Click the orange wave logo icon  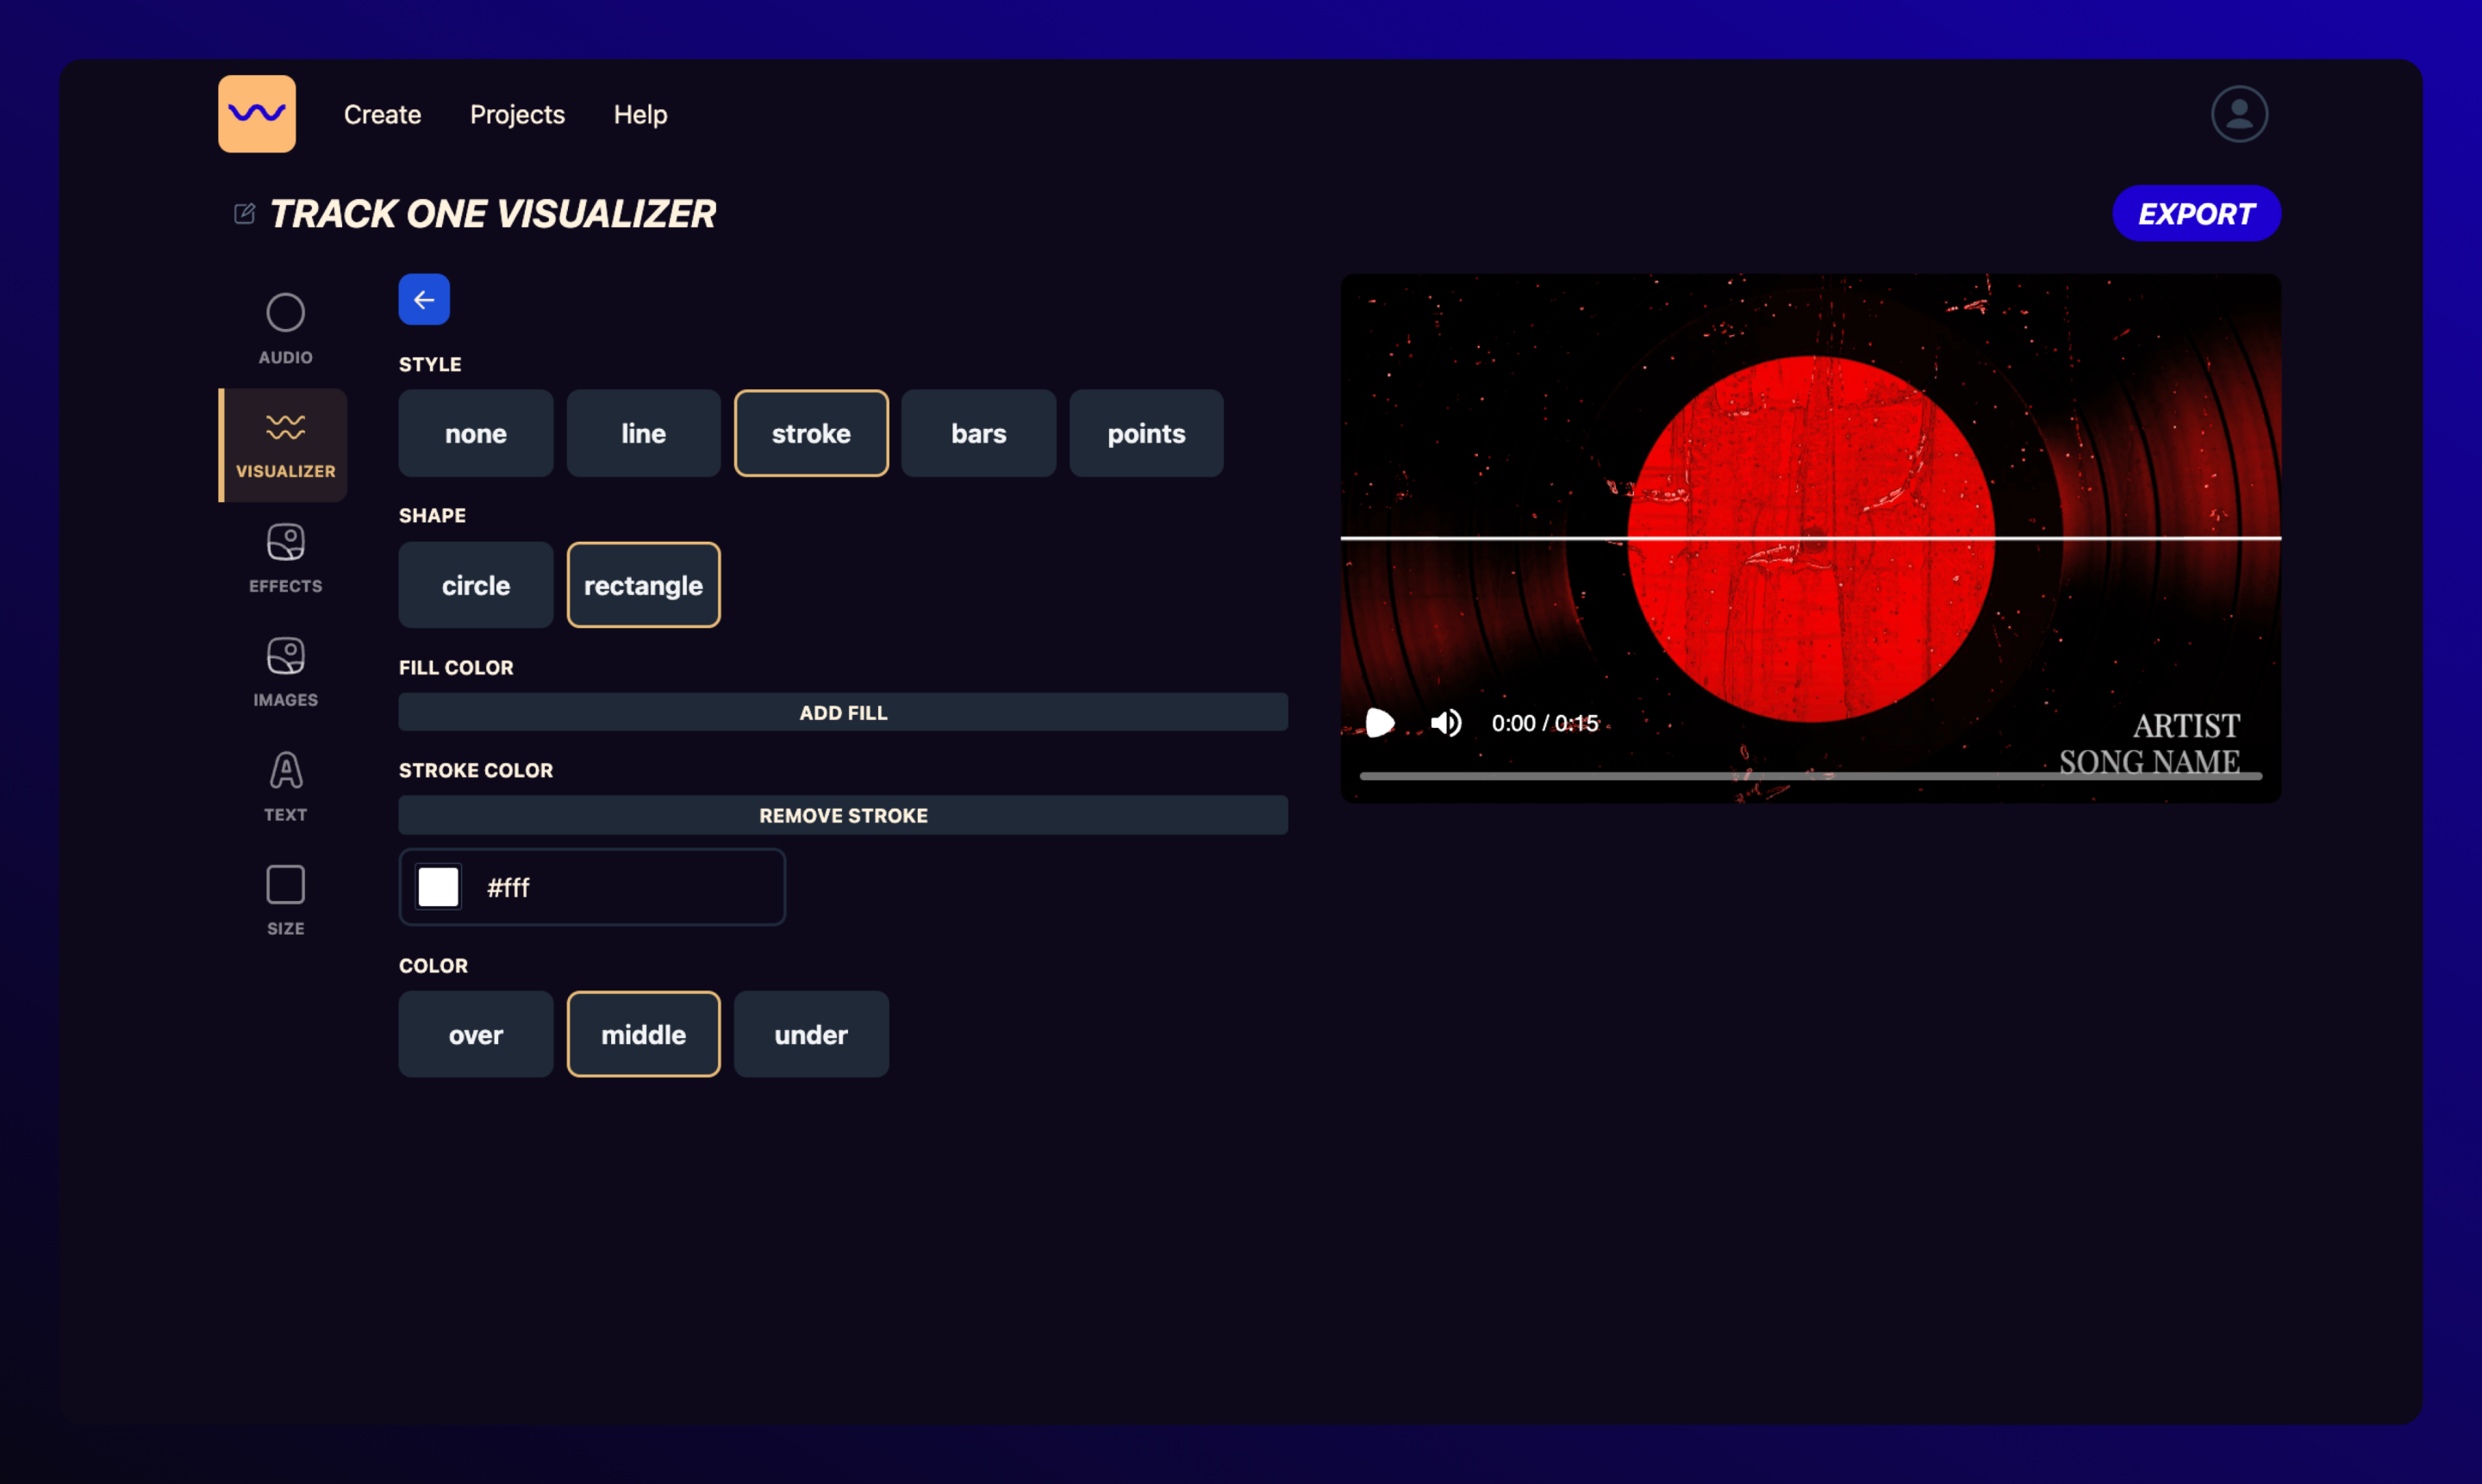[x=257, y=114]
